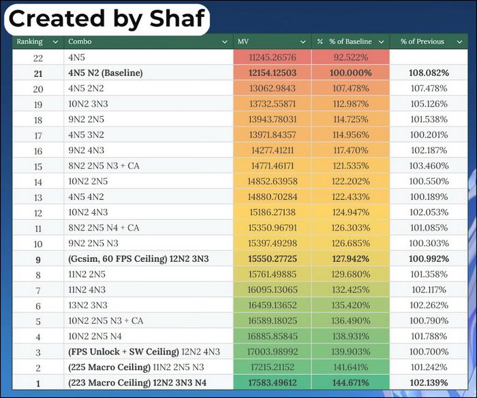The height and width of the screenshot is (398, 477).
Task: Open the Ranking column filter dropdown
Action: [x=55, y=42]
